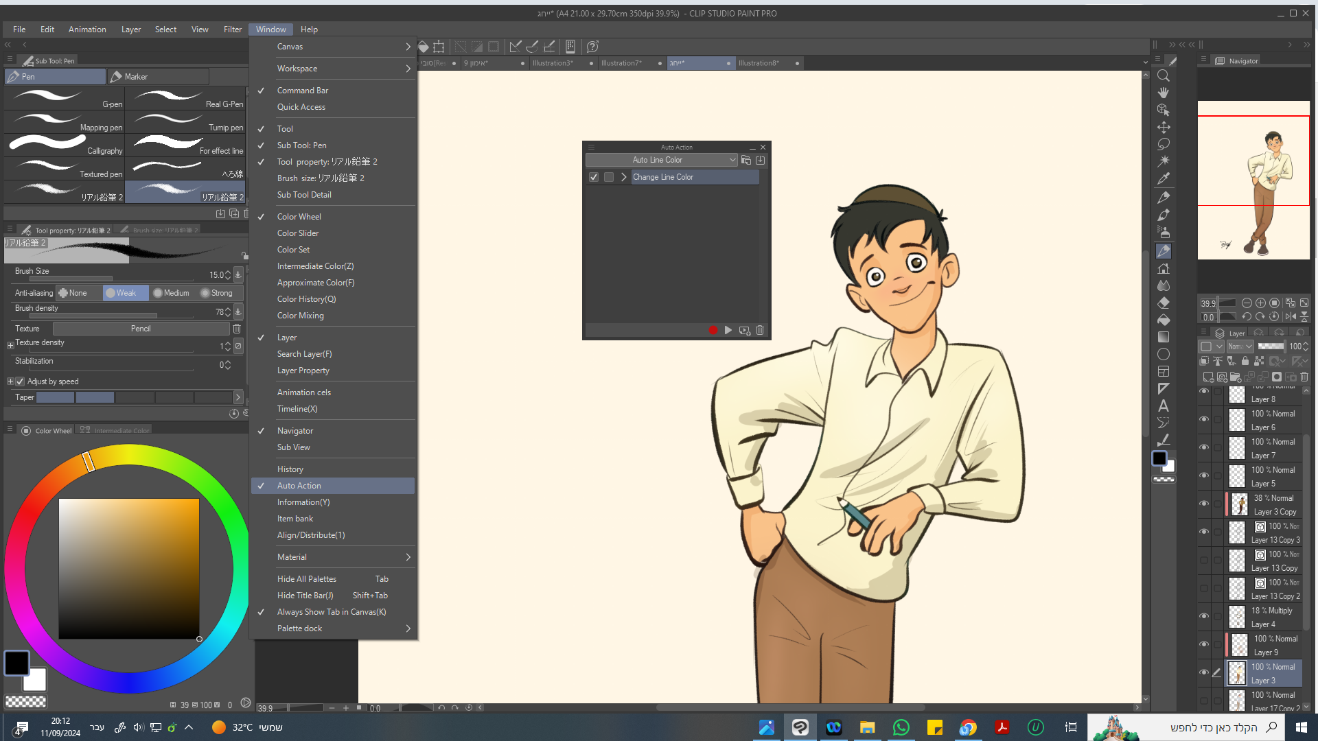Select the Hand move tool
The width and height of the screenshot is (1318, 741).
point(1164,93)
